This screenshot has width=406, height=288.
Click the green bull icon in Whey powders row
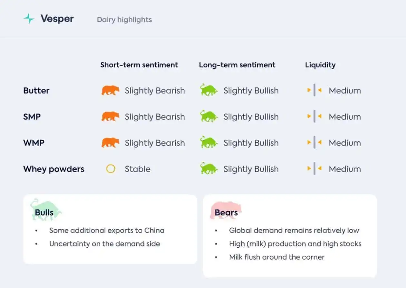coord(209,169)
